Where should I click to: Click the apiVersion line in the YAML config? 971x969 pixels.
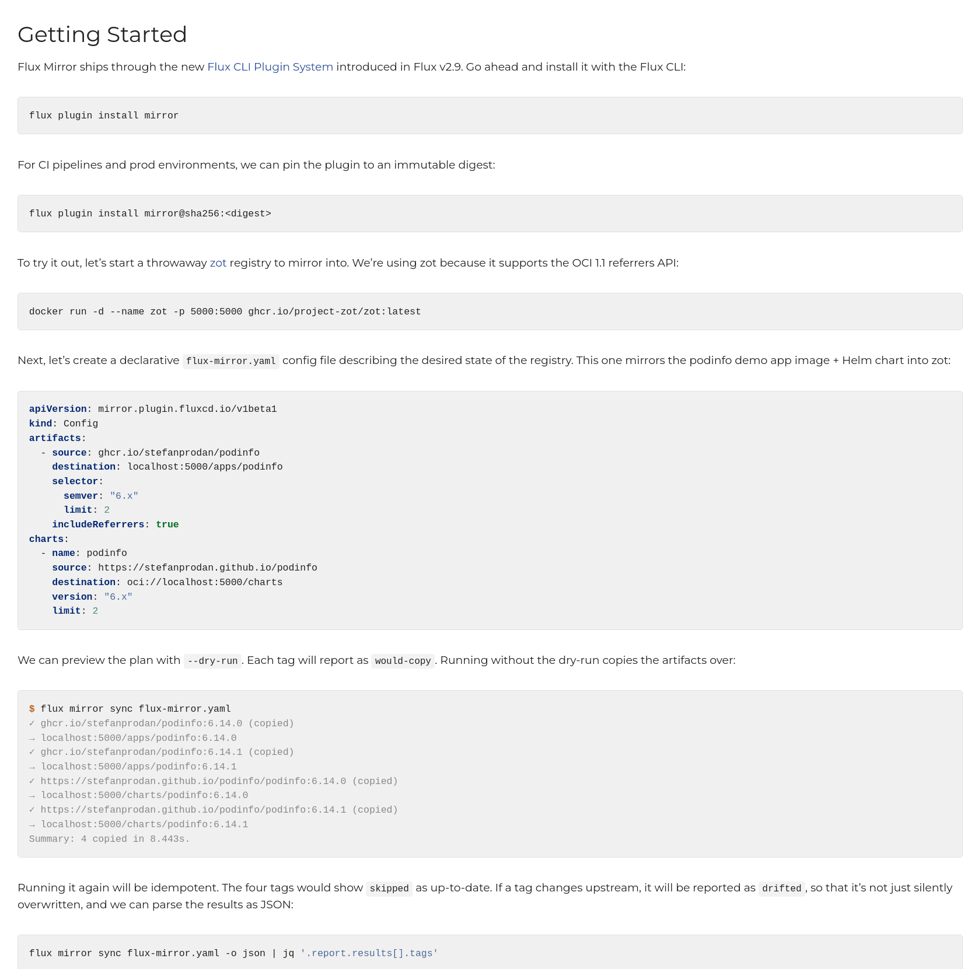click(153, 409)
